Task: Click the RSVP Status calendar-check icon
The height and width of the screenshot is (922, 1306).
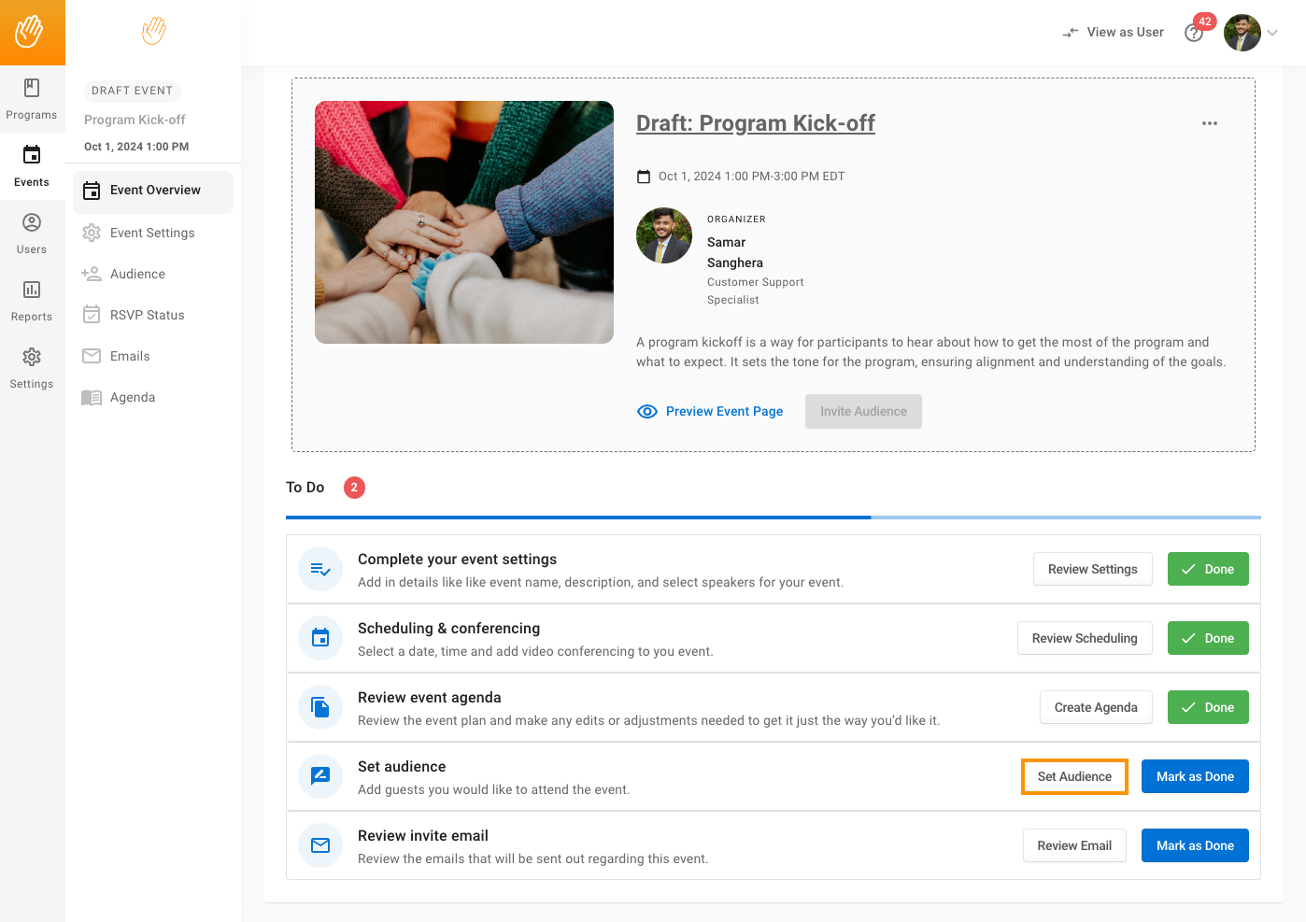Action: [92, 315]
